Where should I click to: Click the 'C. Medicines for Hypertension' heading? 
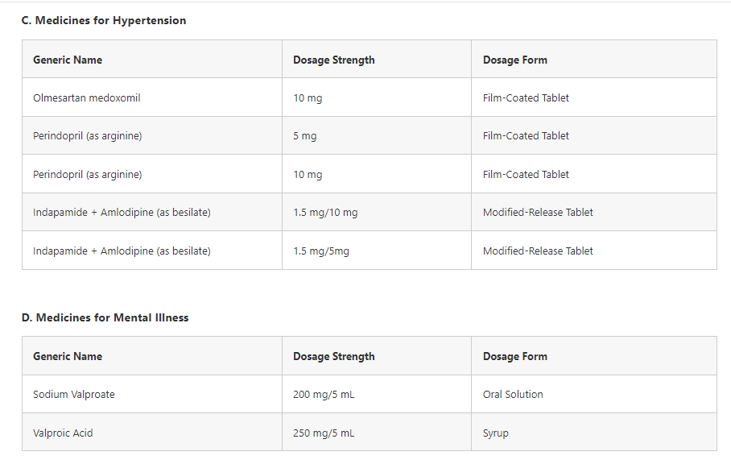[x=104, y=21]
